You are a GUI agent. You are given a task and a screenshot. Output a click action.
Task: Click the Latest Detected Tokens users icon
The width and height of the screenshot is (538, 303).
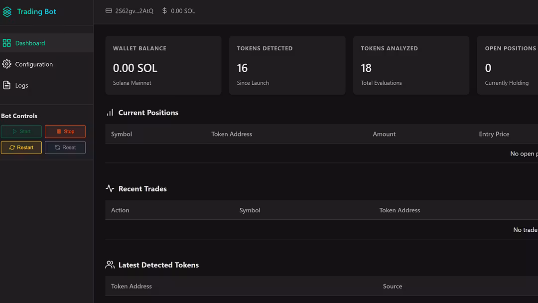tap(110, 265)
